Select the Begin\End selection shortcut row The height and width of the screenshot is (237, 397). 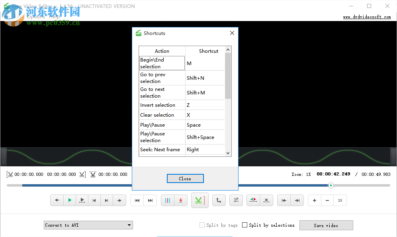[162, 63]
